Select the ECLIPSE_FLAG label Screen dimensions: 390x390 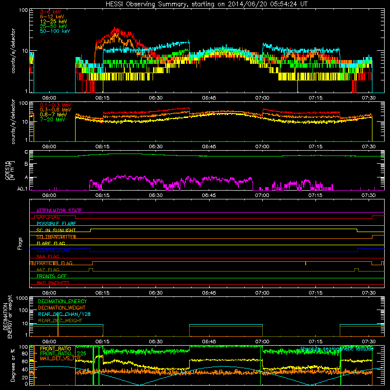click(53, 250)
